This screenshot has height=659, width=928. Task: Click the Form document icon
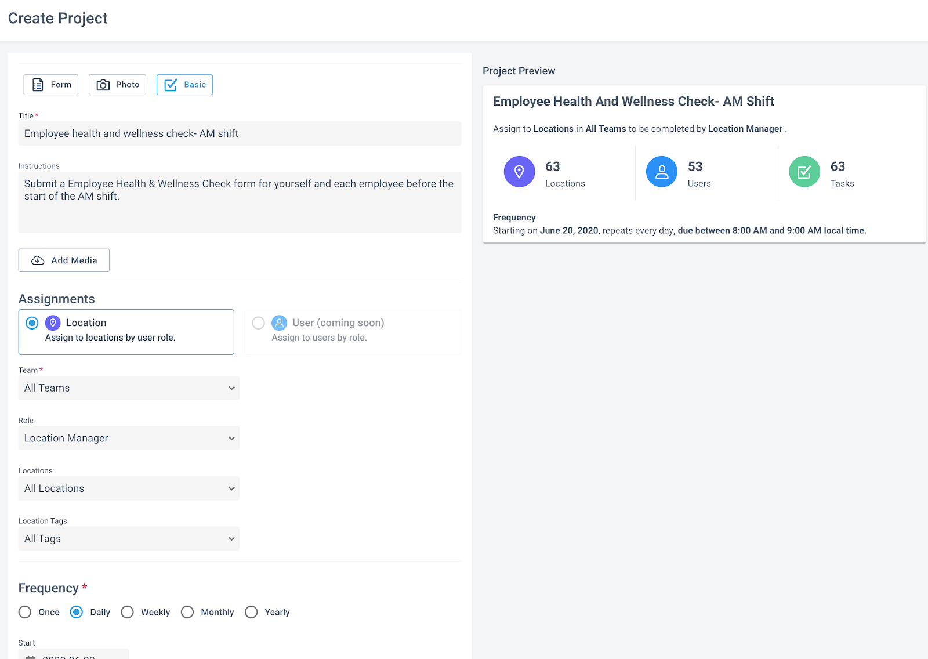tap(38, 85)
